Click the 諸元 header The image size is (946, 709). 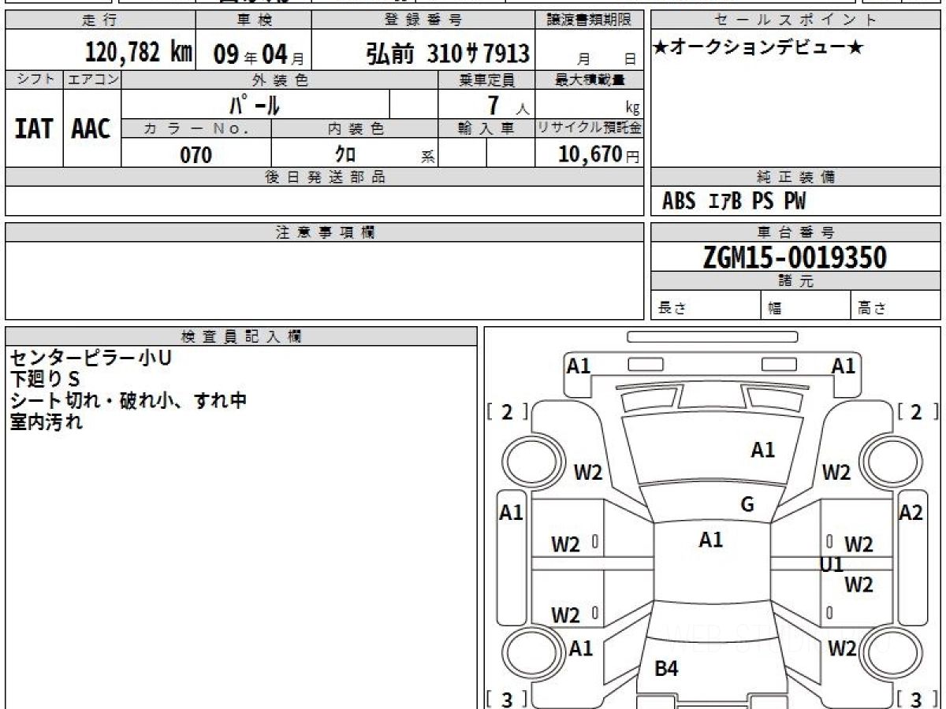(795, 281)
